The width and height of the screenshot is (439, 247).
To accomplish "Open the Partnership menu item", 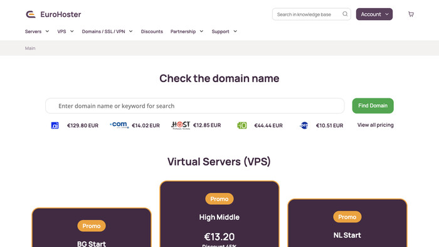I will 183,31.
